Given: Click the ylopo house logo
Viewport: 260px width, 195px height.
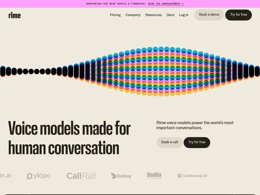Looking at the screenshot, I should tap(39, 176).
